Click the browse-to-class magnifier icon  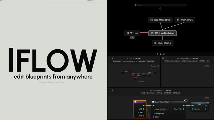pyautogui.click(x=170, y=110)
